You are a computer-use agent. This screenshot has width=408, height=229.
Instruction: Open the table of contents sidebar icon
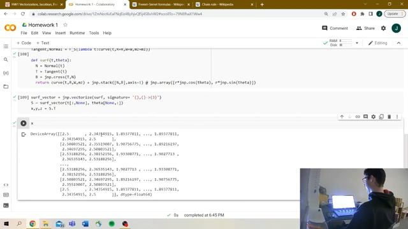tap(6, 46)
